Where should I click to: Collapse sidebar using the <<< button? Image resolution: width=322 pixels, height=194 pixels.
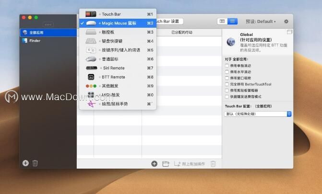[48, 24]
